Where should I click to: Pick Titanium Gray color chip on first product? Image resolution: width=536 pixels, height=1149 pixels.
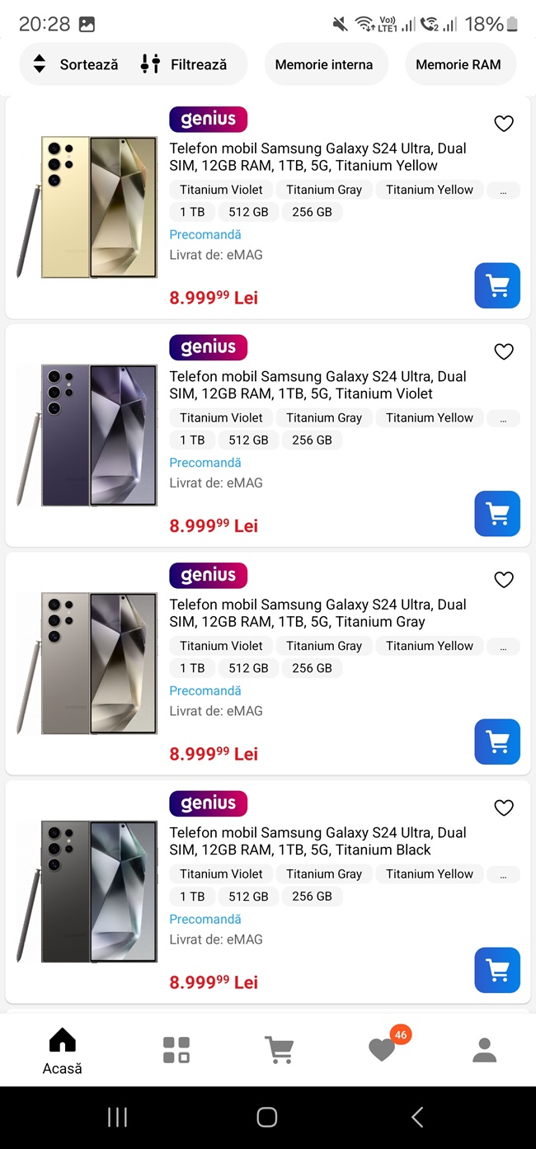click(324, 190)
